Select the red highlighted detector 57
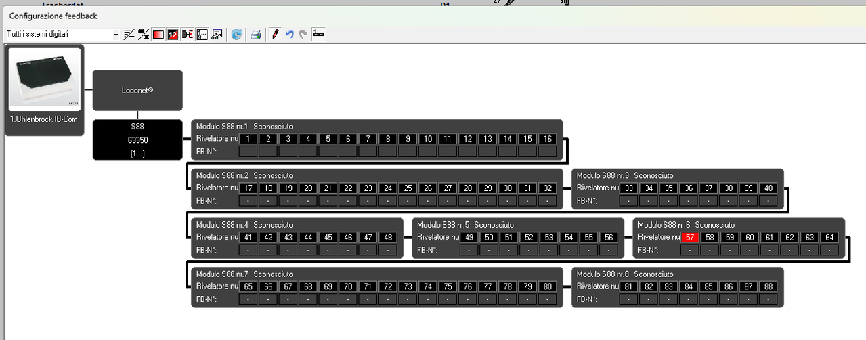 pyautogui.click(x=690, y=237)
